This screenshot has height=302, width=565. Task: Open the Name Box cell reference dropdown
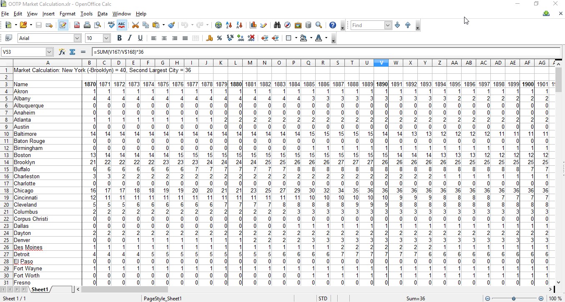click(x=49, y=52)
